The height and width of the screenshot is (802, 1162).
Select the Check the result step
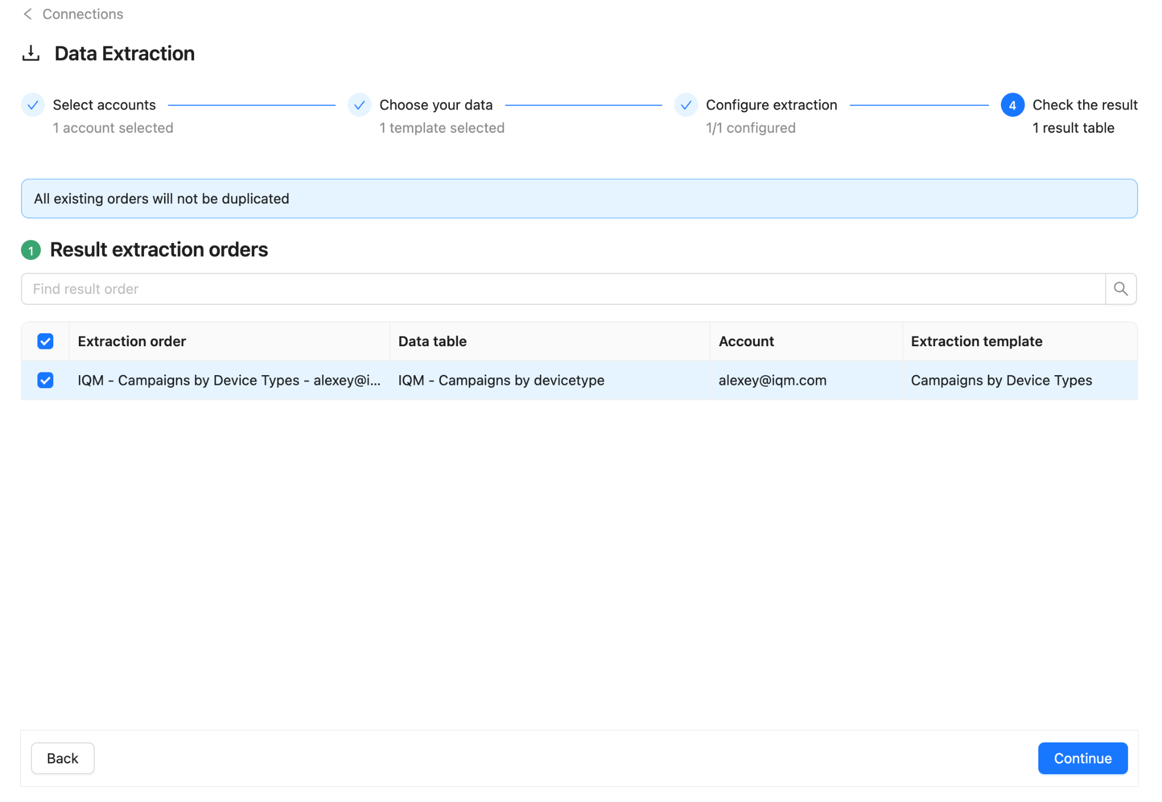[x=1084, y=105]
